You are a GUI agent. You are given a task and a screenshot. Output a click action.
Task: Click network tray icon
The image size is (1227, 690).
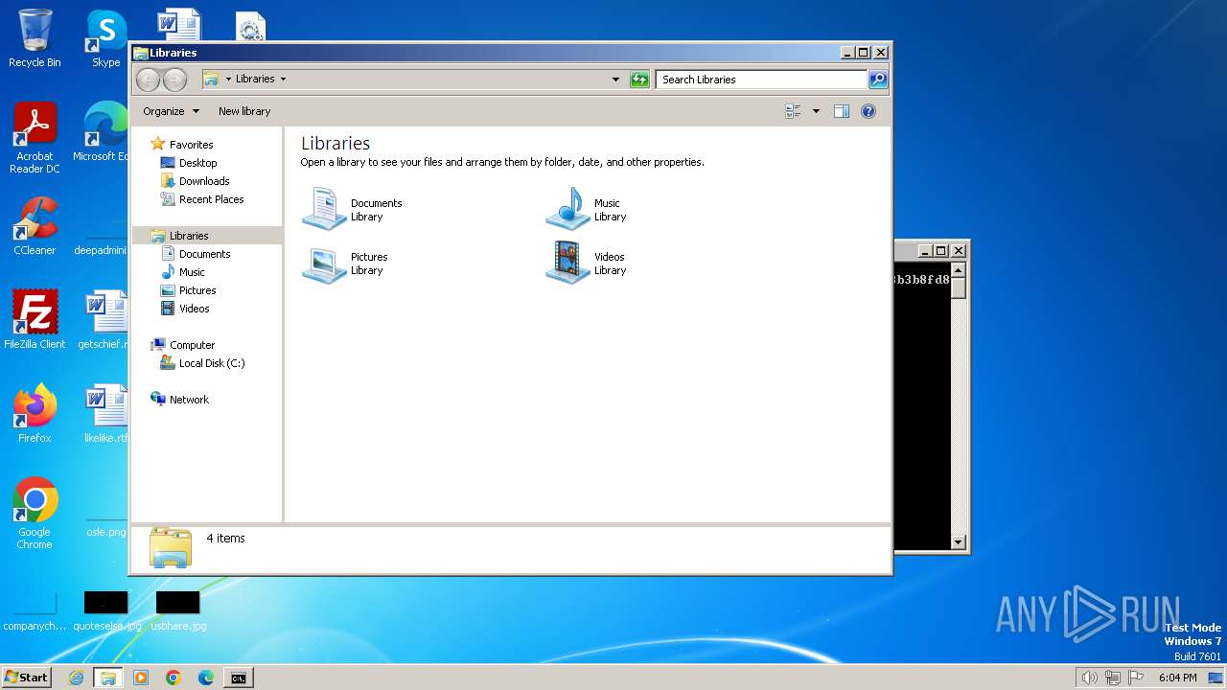(1112, 678)
